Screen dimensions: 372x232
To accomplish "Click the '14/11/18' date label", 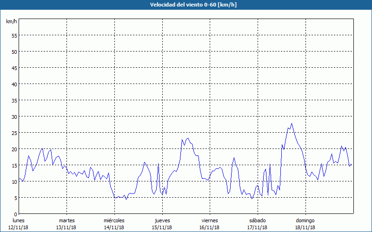I will coord(114,227).
